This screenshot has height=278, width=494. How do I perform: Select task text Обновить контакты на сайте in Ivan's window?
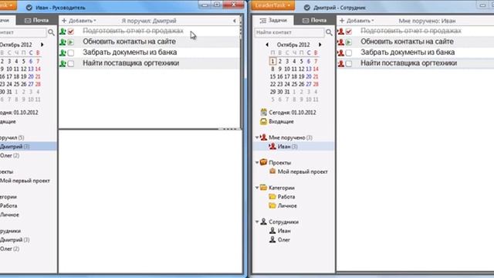[x=129, y=42]
